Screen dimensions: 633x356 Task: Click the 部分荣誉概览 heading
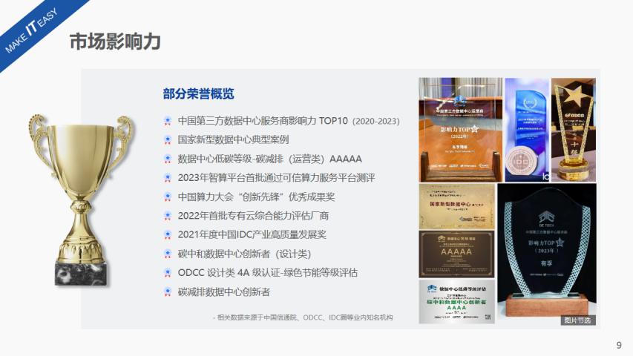198,93
